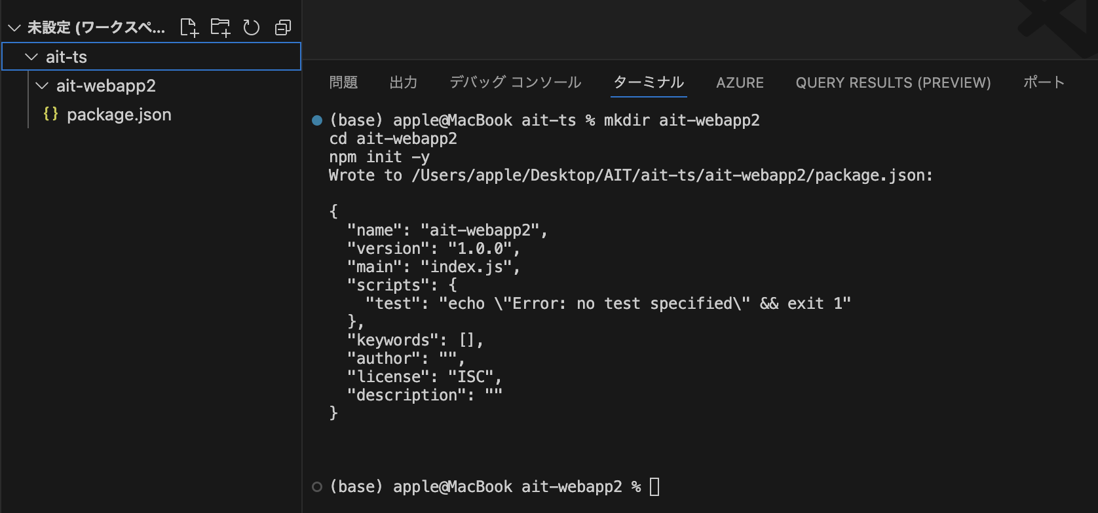The width and height of the screenshot is (1098, 513).
Task: Open package.json in the file tree
Action: point(119,115)
